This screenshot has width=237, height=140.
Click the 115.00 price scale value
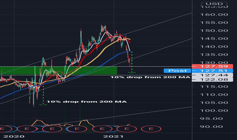(x=214, y=87)
